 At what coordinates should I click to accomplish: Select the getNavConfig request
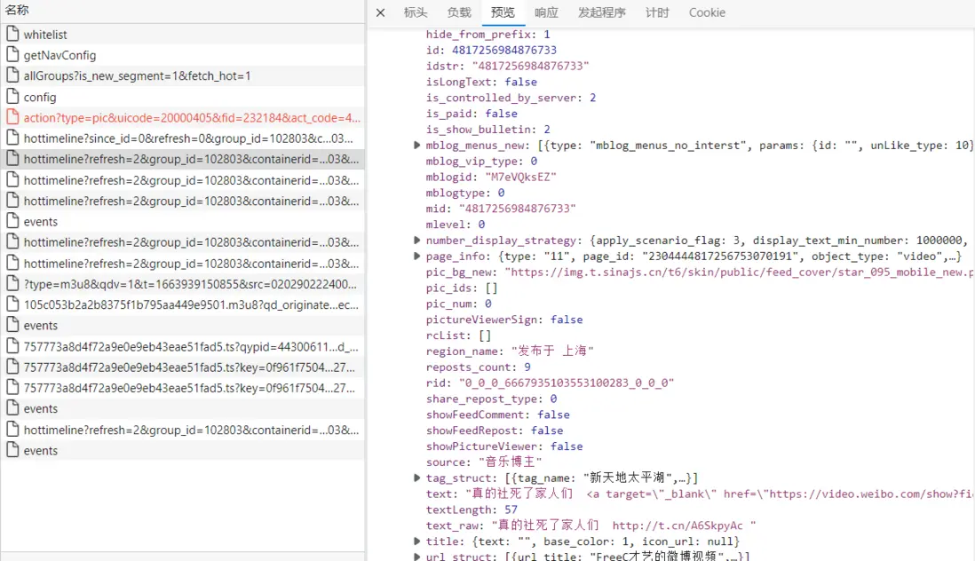183,55
